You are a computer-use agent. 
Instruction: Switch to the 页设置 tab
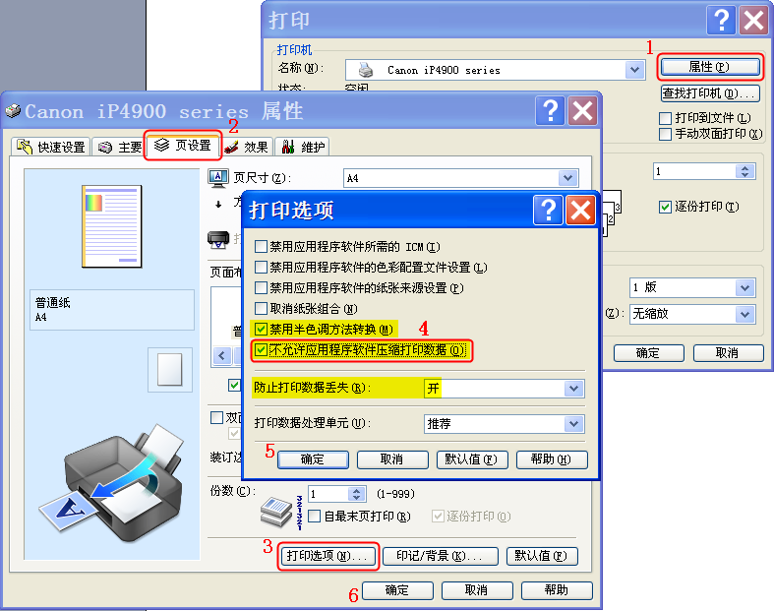(x=183, y=146)
